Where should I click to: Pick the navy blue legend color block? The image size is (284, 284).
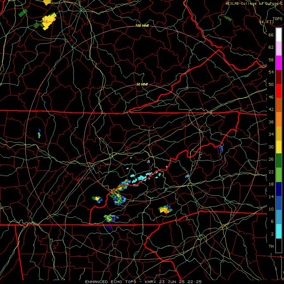tap(279, 189)
